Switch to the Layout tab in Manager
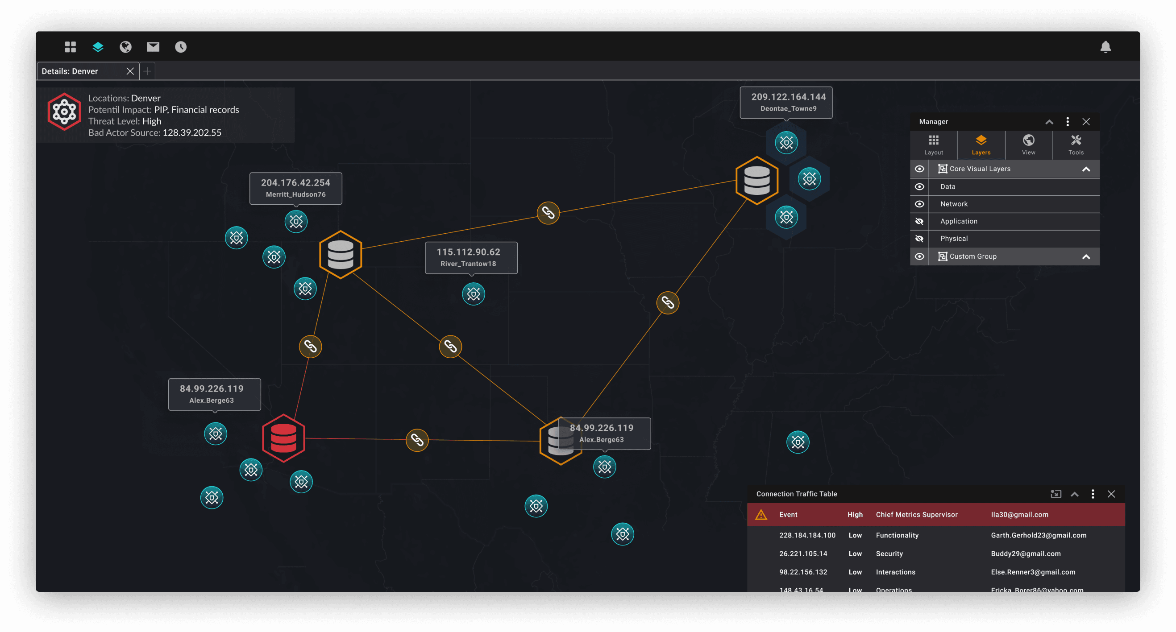Image resolution: width=1176 pixels, height=632 pixels. tap(934, 145)
